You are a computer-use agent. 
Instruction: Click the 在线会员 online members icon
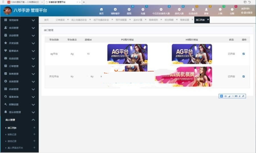click(x=193, y=10)
